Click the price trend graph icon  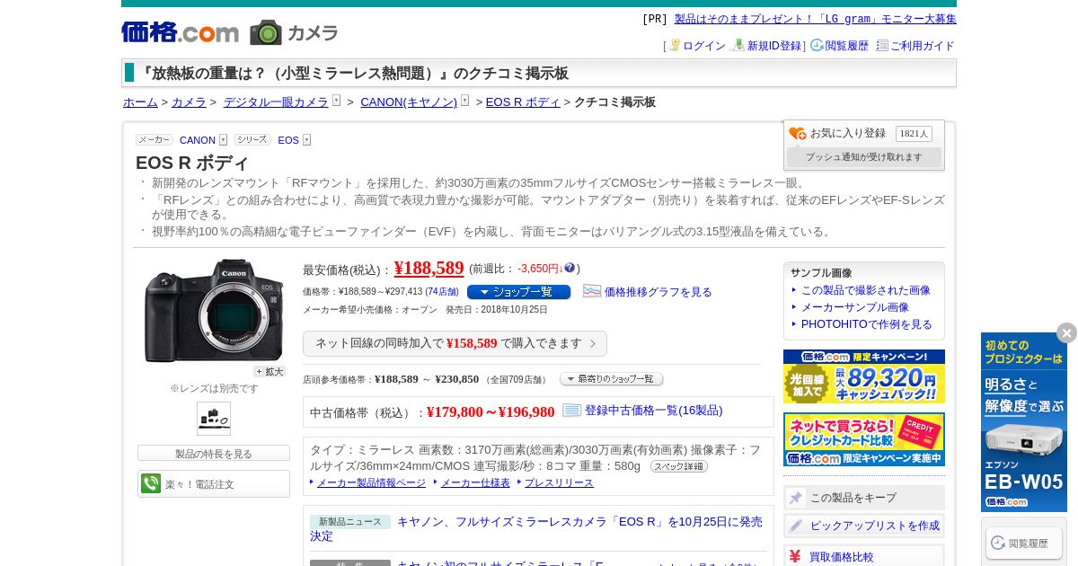tap(592, 291)
